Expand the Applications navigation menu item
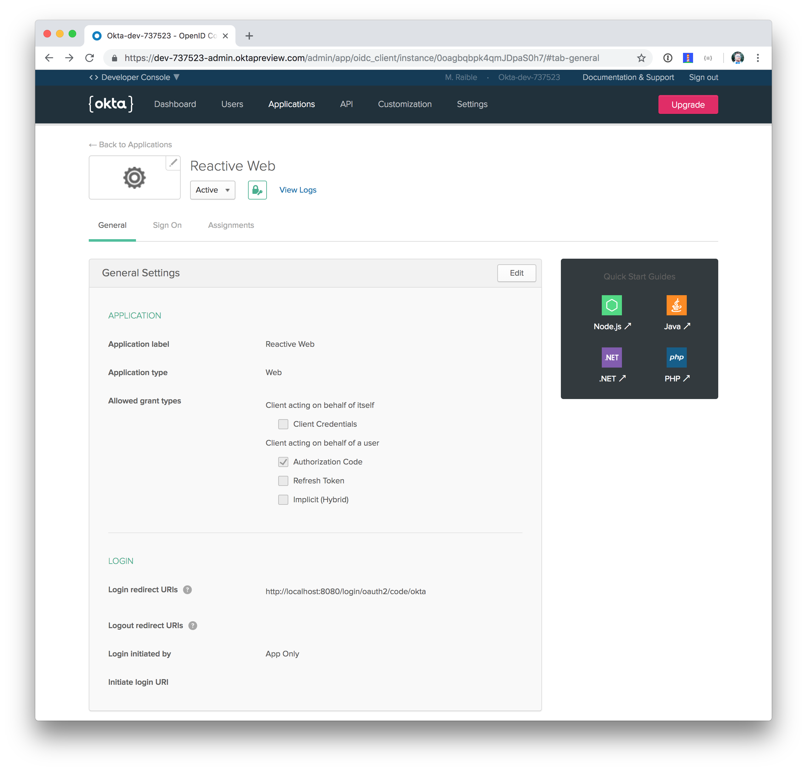The image size is (807, 771). [292, 104]
